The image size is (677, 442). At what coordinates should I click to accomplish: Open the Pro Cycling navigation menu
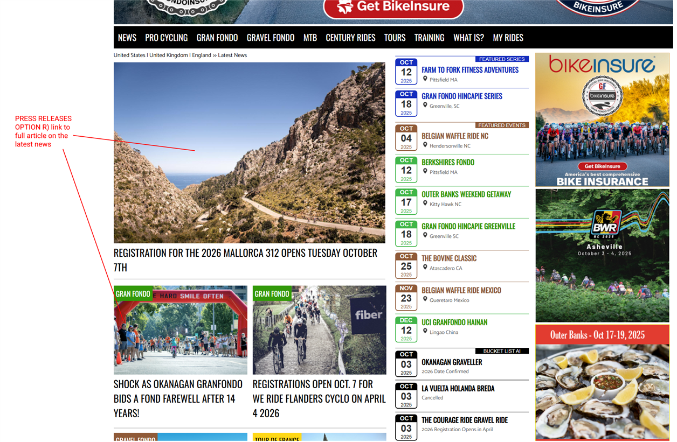(x=166, y=38)
